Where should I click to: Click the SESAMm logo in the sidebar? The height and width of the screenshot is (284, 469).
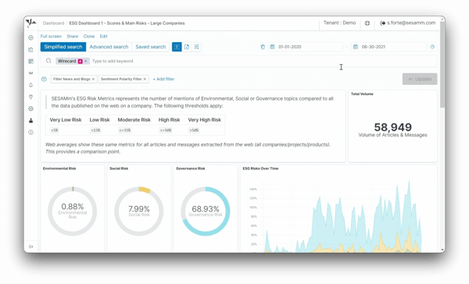30,23
